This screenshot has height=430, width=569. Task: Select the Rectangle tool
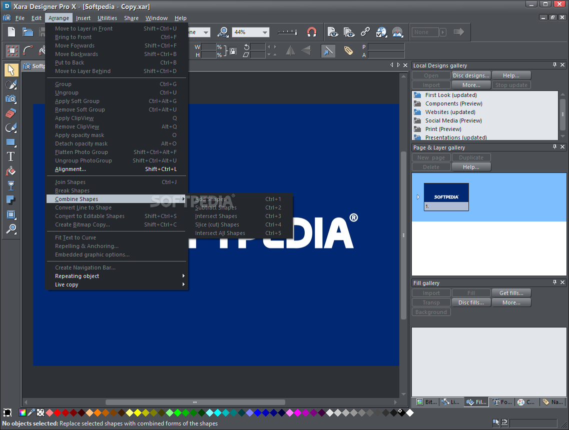click(x=11, y=142)
